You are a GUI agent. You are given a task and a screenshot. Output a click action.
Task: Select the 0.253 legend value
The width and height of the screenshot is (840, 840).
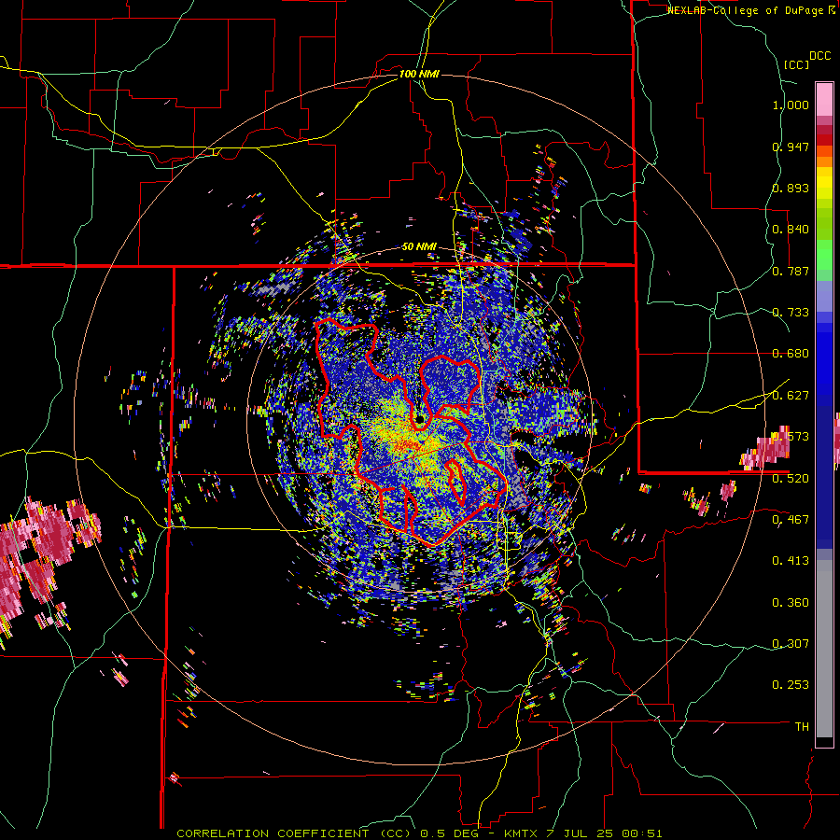pyautogui.click(x=791, y=685)
